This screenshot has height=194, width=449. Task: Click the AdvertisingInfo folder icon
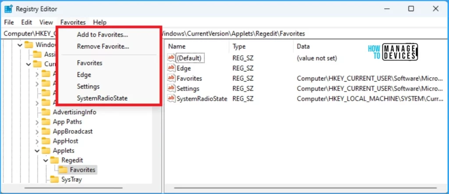coord(46,112)
